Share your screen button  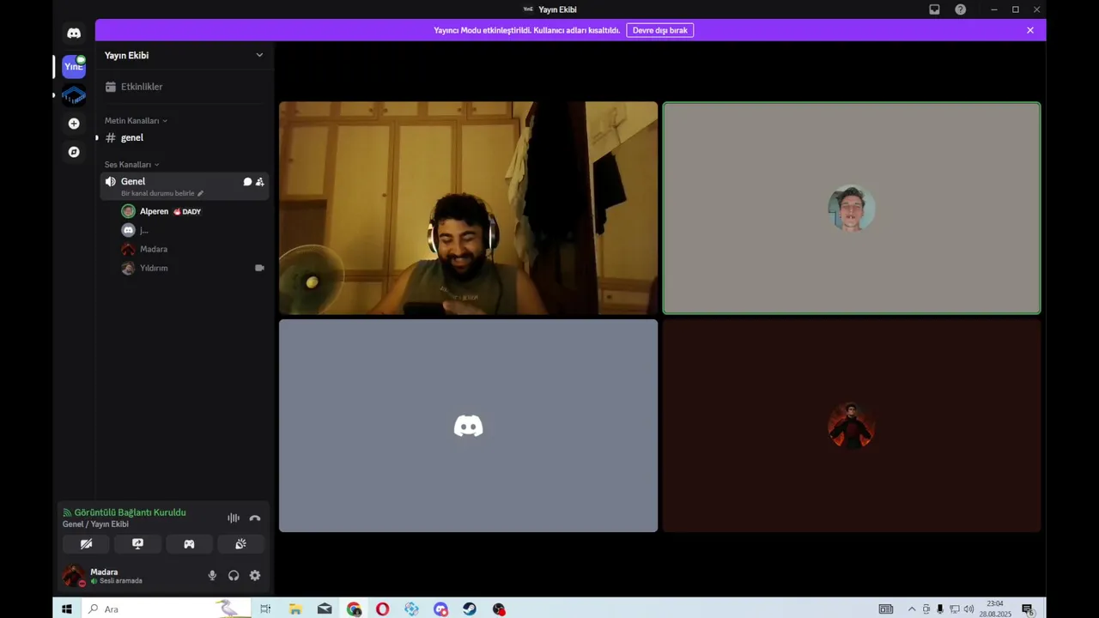(x=137, y=544)
